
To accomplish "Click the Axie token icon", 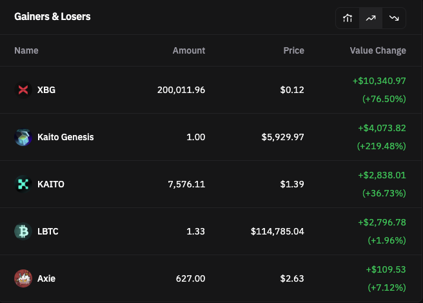I will pyautogui.click(x=23, y=278).
